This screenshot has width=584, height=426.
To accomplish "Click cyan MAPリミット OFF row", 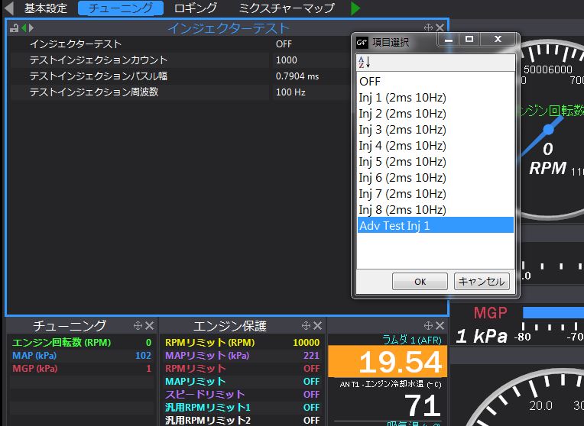I will pos(242,382).
